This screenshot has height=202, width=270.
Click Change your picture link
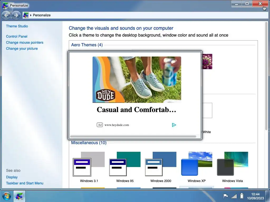pyautogui.click(x=22, y=48)
